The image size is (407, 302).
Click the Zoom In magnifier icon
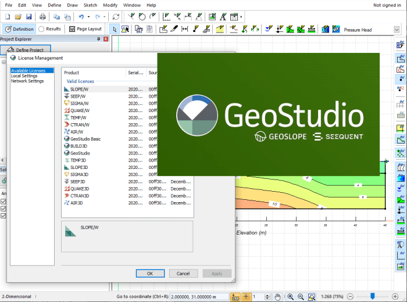click(291, 297)
